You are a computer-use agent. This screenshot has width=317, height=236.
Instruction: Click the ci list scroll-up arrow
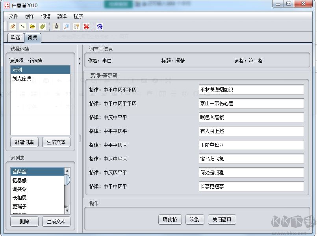pos(67,170)
